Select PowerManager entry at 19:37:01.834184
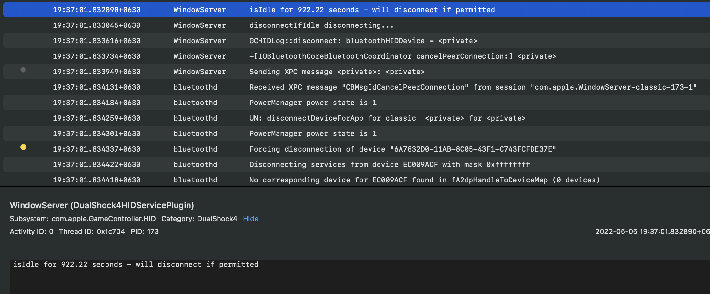 313,103
